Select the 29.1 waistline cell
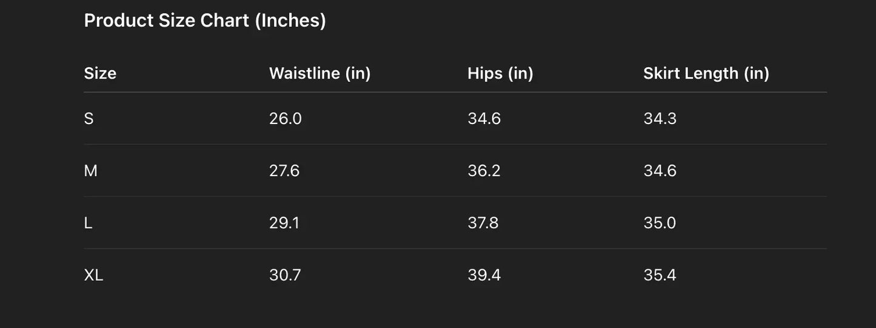Viewport: 876px width, 328px height. pyautogui.click(x=284, y=223)
